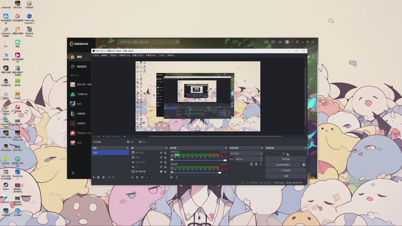The height and width of the screenshot is (226, 402).
Task: Toggle visibility of 窗口采集 source
Action: (161, 153)
